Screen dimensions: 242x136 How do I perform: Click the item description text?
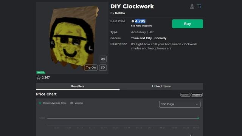(x=164, y=46)
